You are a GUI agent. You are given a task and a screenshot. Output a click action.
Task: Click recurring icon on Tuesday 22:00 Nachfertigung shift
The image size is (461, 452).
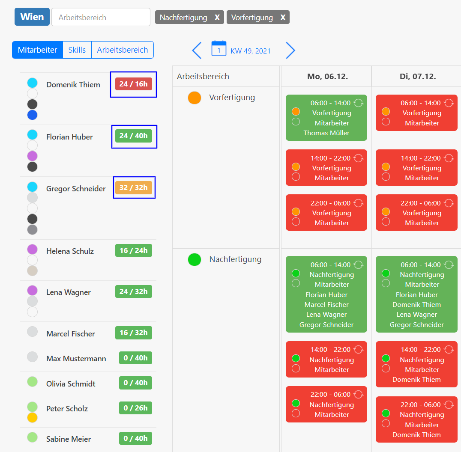coord(449,404)
